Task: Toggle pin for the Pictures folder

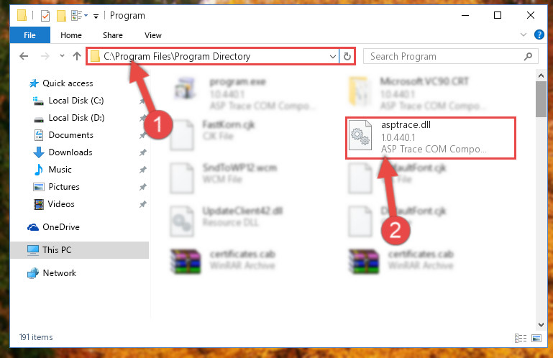Action: pos(143,187)
